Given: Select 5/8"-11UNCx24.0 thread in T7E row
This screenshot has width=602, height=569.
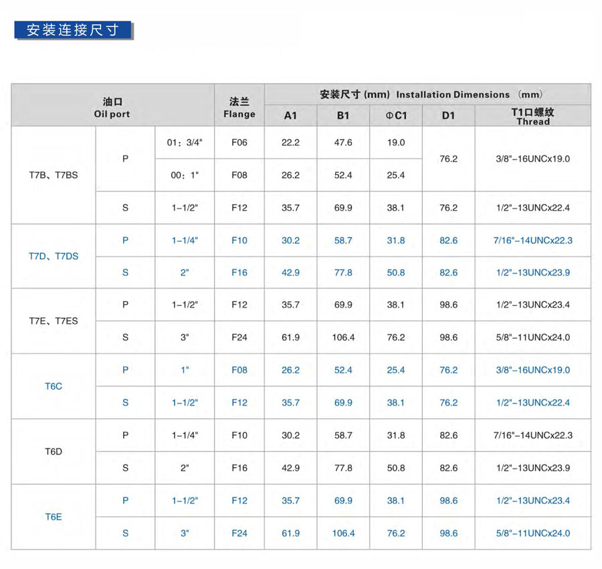Looking at the screenshot, I should point(533,337).
